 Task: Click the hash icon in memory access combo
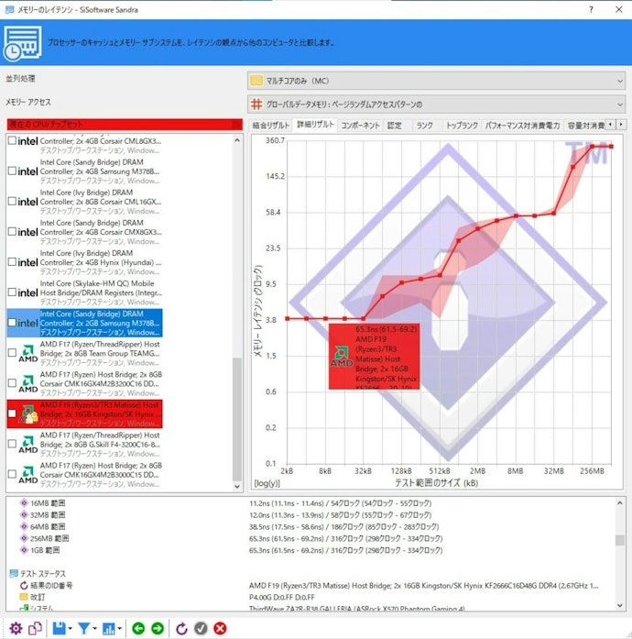[x=256, y=105]
